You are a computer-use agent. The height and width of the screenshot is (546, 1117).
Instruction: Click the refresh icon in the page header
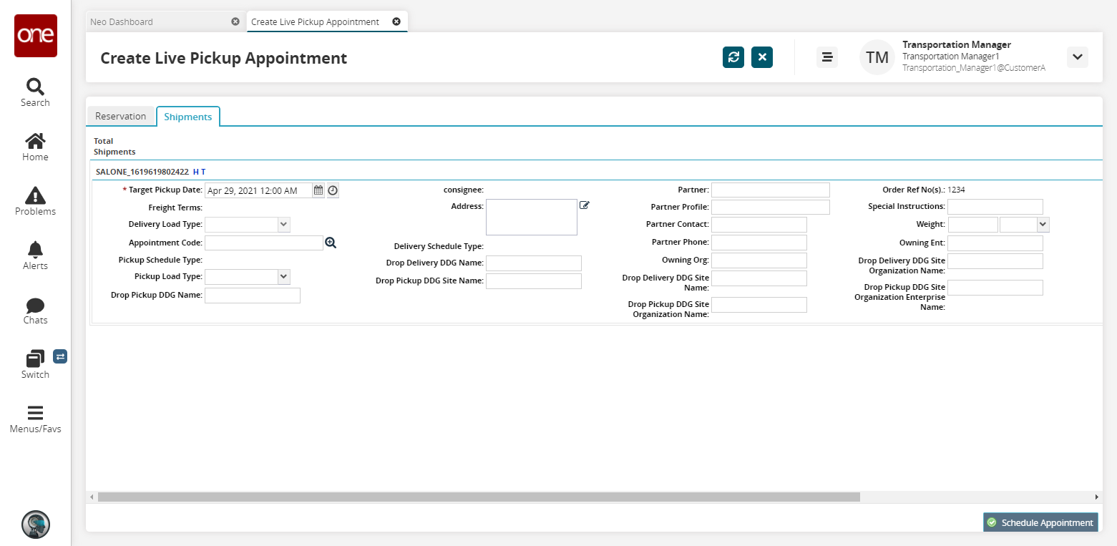[x=733, y=57]
